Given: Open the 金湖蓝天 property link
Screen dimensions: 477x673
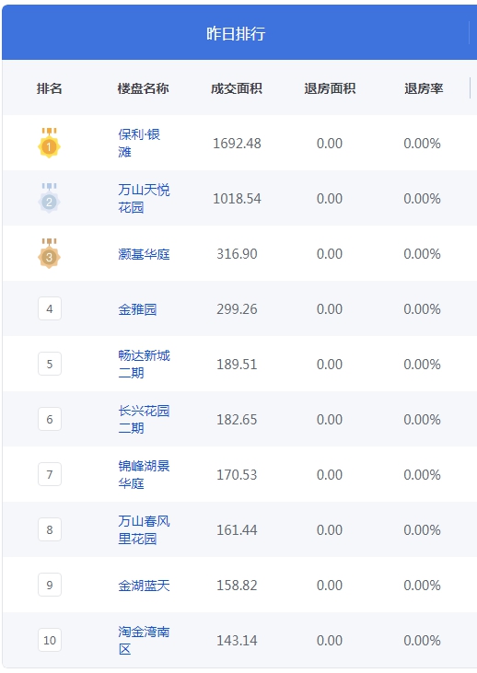Looking at the screenshot, I should pyautogui.click(x=144, y=586).
